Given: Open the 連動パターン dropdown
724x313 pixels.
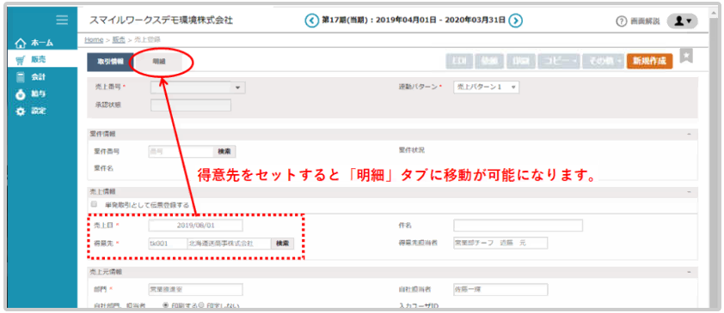Looking at the screenshot, I should click(487, 87).
